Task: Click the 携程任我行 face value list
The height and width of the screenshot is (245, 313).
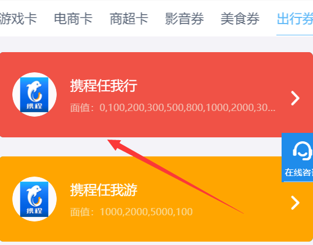Action: coord(173,108)
